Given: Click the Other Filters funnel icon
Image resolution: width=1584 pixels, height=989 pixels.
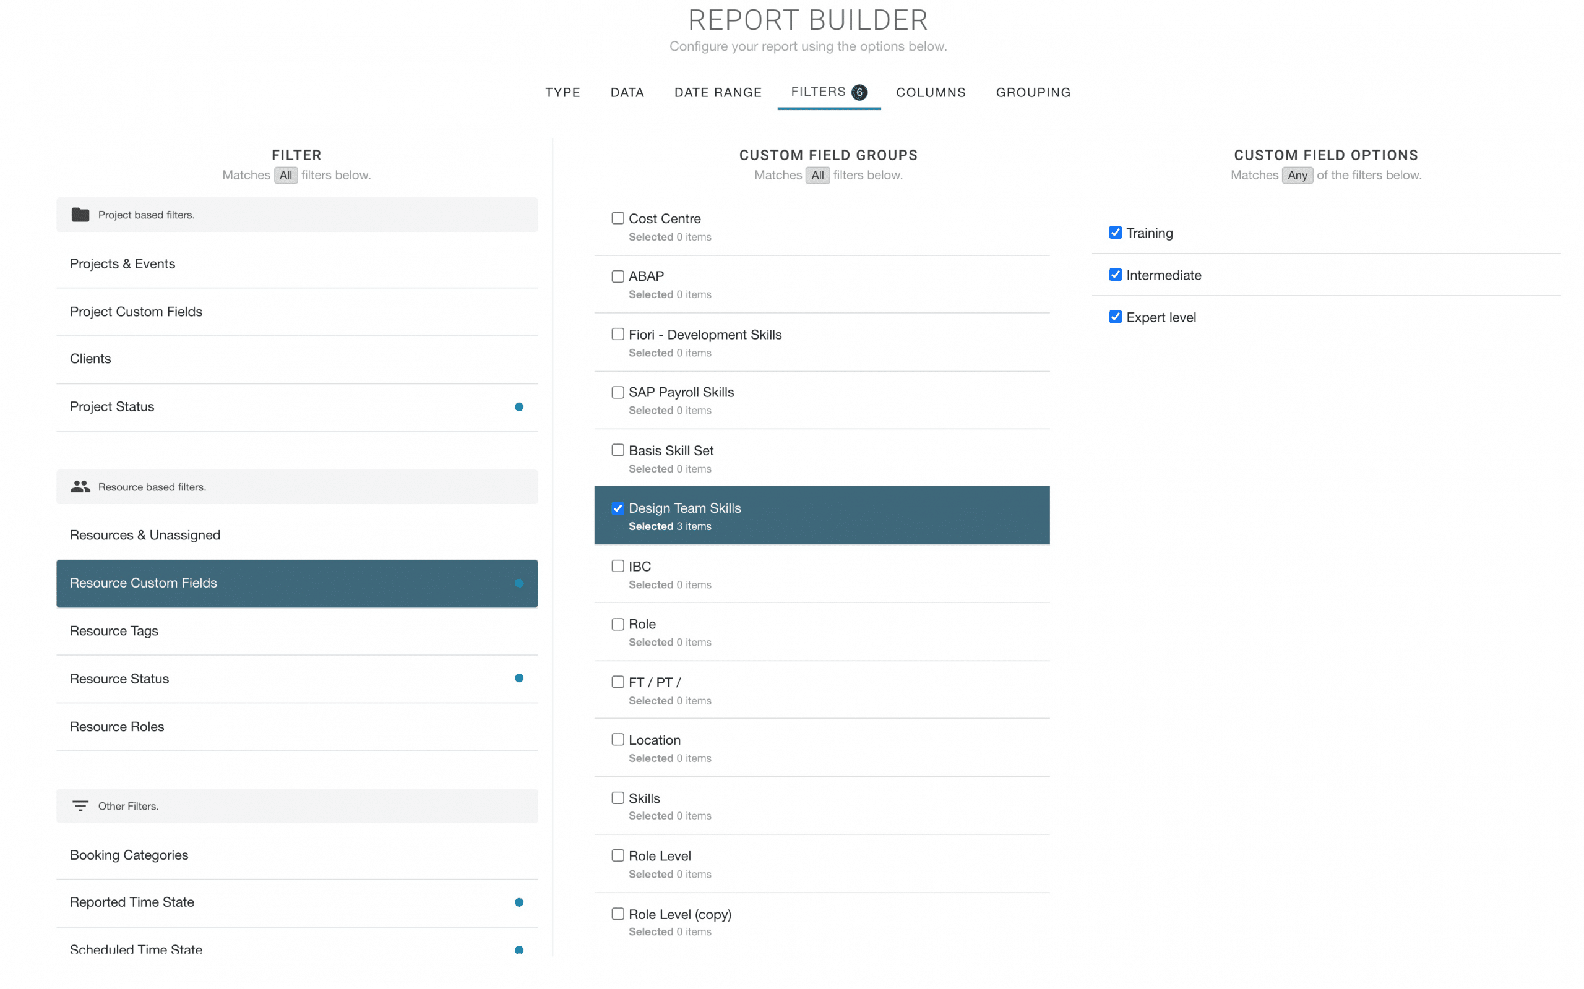Looking at the screenshot, I should pyautogui.click(x=80, y=806).
